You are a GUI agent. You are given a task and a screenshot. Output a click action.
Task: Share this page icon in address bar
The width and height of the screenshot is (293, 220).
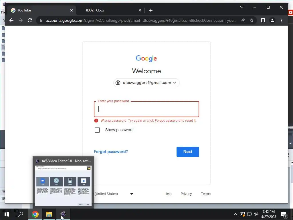click(x=243, y=20)
